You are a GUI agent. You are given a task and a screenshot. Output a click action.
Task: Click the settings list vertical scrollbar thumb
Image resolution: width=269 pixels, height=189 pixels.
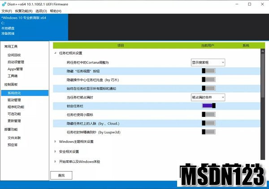click(x=263, y=75)
